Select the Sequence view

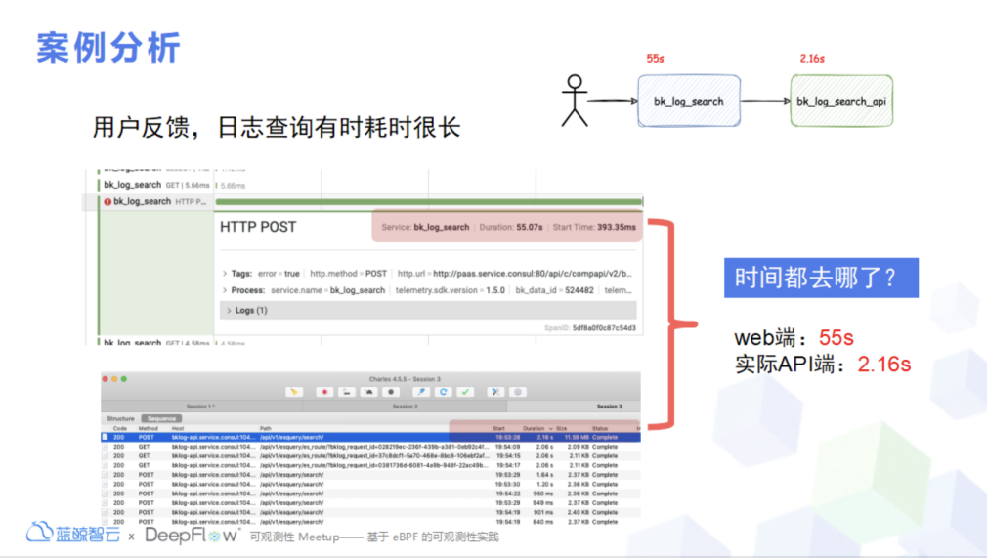(x=162, y=419)
